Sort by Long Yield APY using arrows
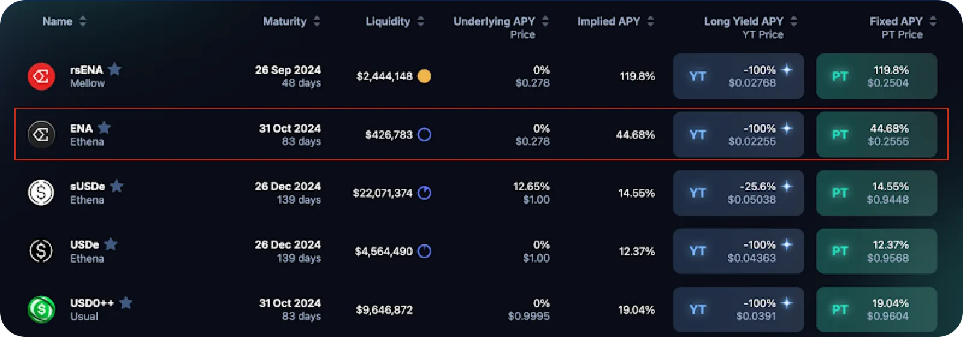Screen dimensions: 963x337 794,22
